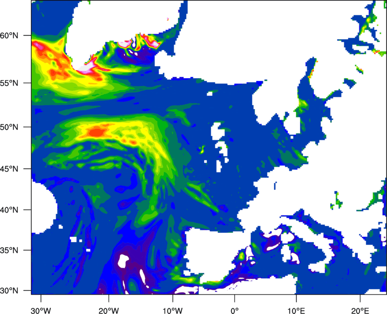
Task: Click the 10°W longitude label
Action: [173, 311]
